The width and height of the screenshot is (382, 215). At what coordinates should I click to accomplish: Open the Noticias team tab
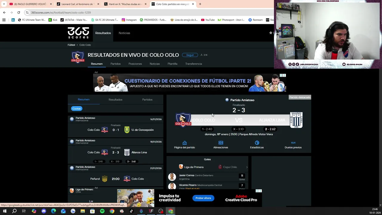(x=155, y=64)
